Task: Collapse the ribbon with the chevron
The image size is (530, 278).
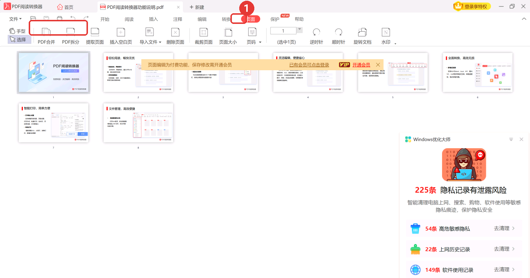Action: pos(524,19)
